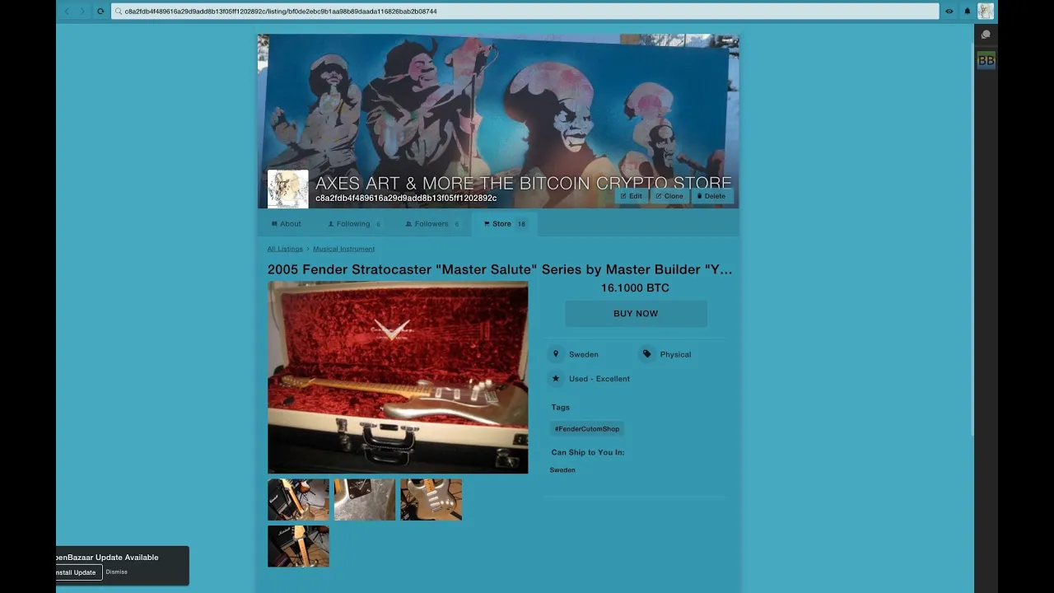Click the store avatar image on banner
1054x593 pixels.
point(288,189)
